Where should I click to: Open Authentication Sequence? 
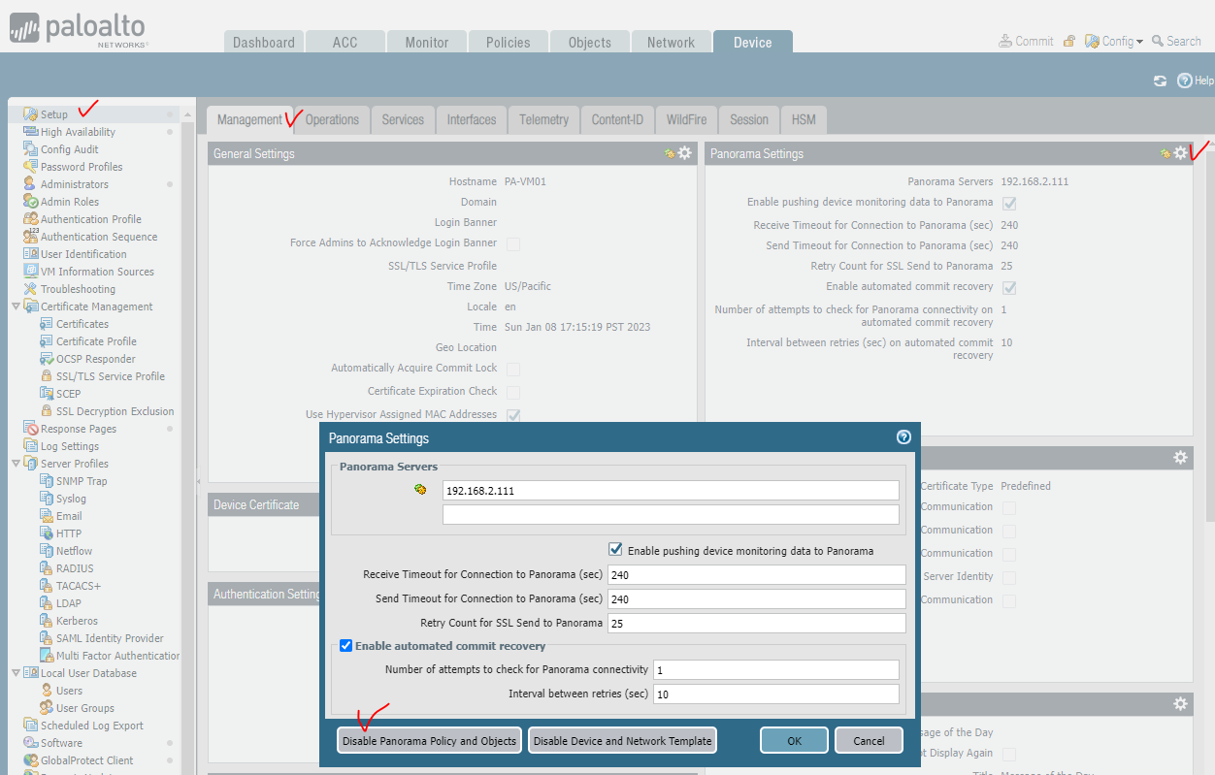point(98,237)
